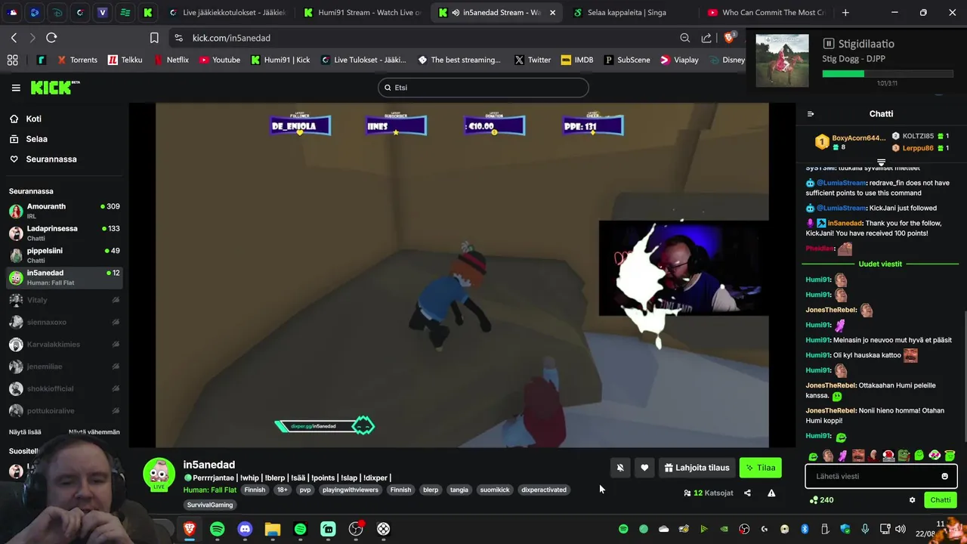Viewport: 967px width, 544px height.
Task: Click Lahjoita tilaus gift button
Action: click(697, 468)
